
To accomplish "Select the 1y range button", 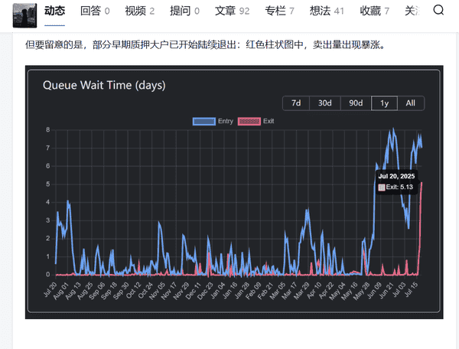I will pyautogui.click(x=385, y=103).
